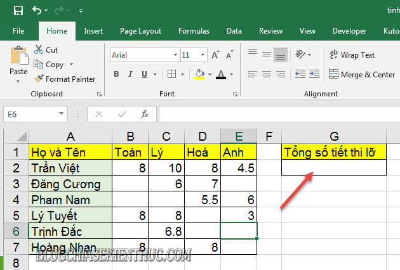Open the Name Box dropdown arrow

(61, 114)
